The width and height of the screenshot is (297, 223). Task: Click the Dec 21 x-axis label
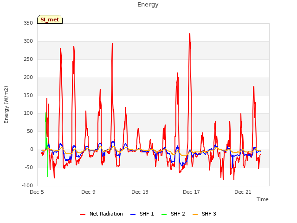tap(243, 192)
